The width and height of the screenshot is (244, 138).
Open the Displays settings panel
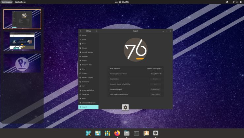pyautogui.click(x=88, y=48)
